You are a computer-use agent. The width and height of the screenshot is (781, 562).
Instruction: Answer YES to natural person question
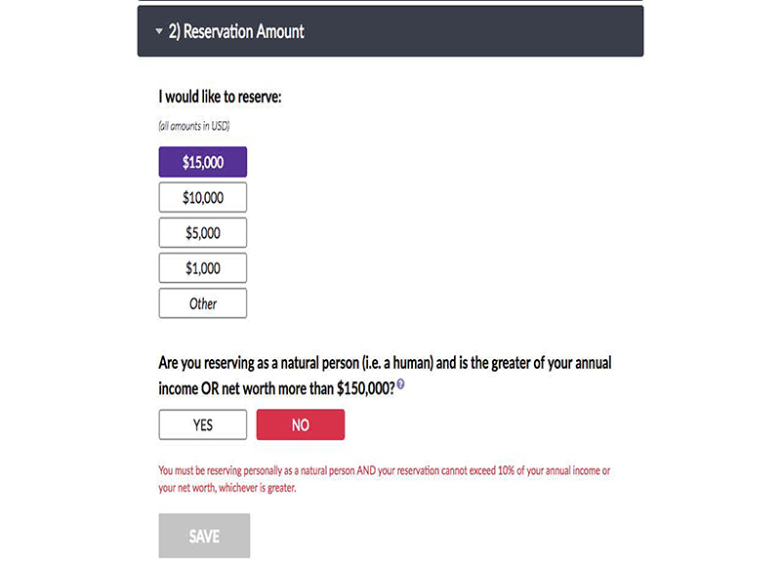click(x=203, y=424)
